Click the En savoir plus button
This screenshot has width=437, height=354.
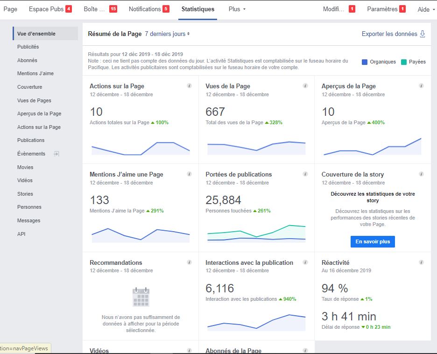[x=373, y=241]
